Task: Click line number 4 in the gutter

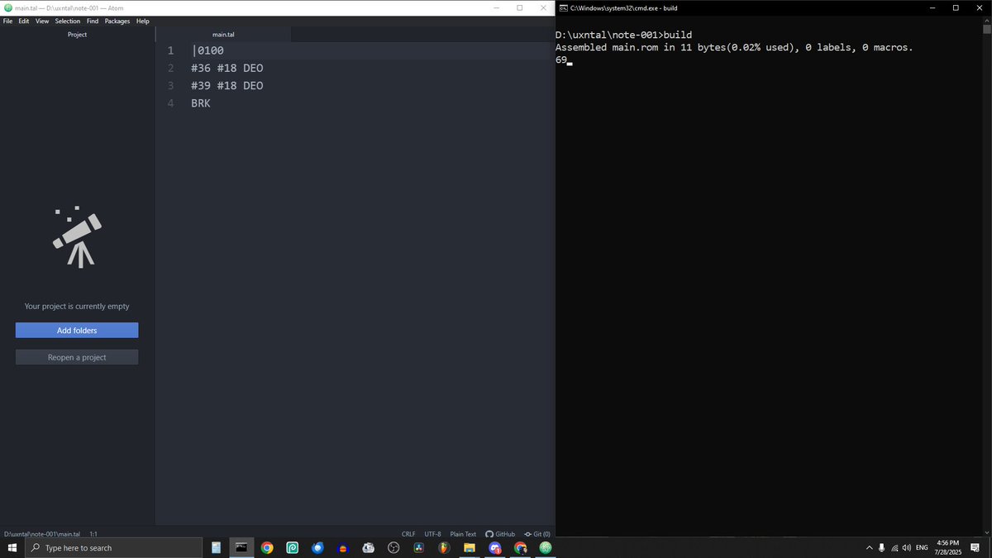Action: [170, 103]
